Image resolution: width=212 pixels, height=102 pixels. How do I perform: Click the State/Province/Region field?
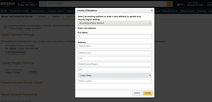pyautogui.click(x=115, y=64)
